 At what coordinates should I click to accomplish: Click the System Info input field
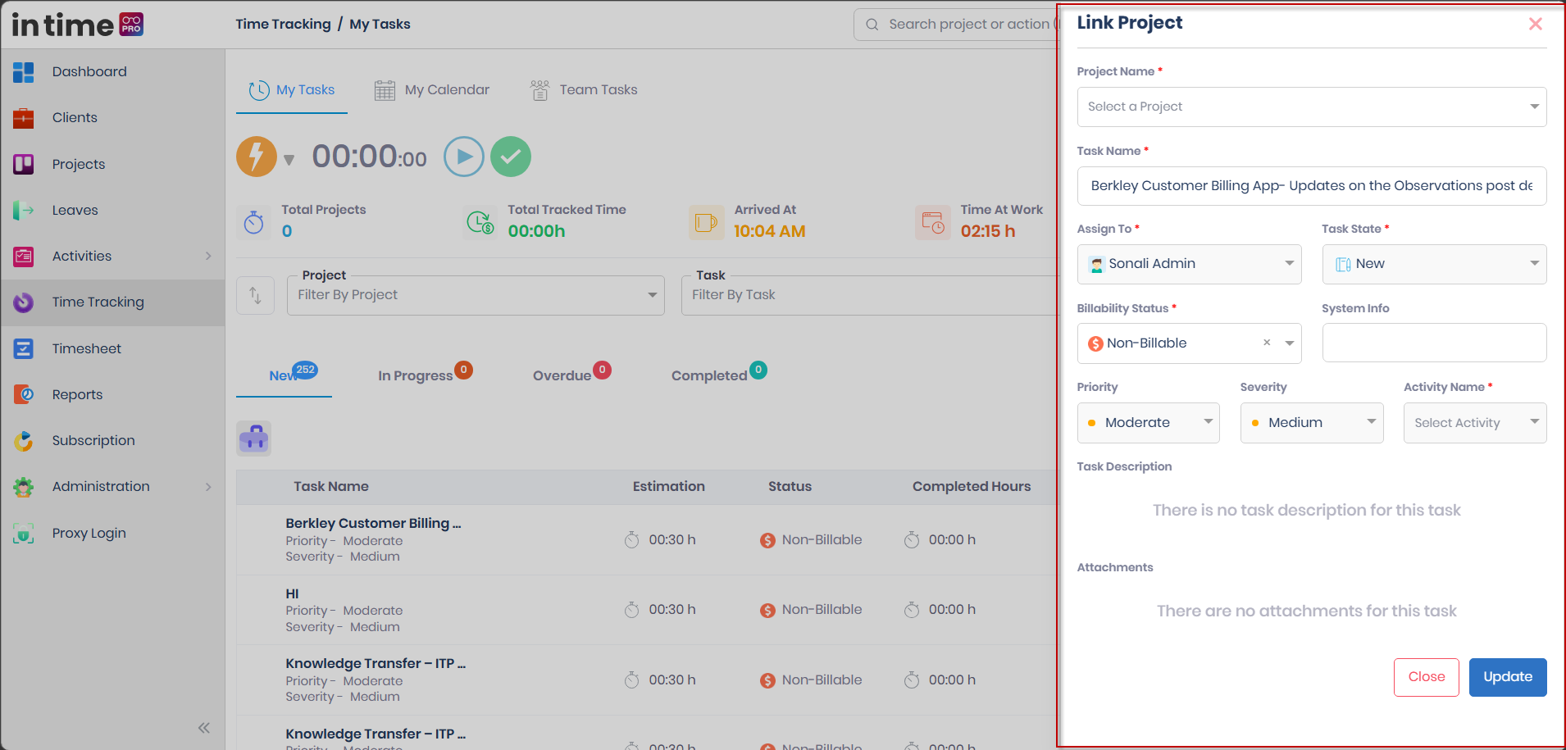tap(1434, 343)
